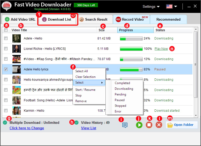Click the green plus Add Video icon
The image size is (201, 146).
[7, 19]
